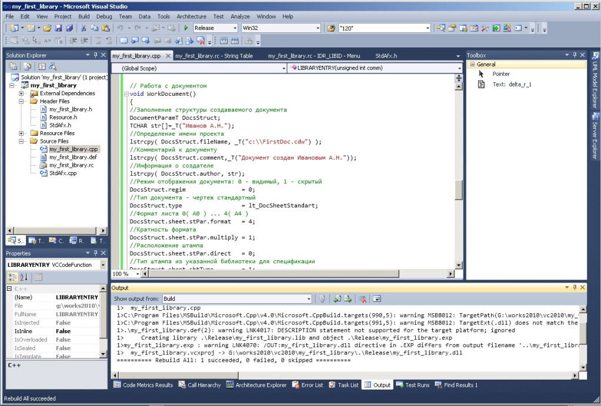Switch to the my_first_library.rc - String Table tab
601x406 pixels.
pos(214,56)
